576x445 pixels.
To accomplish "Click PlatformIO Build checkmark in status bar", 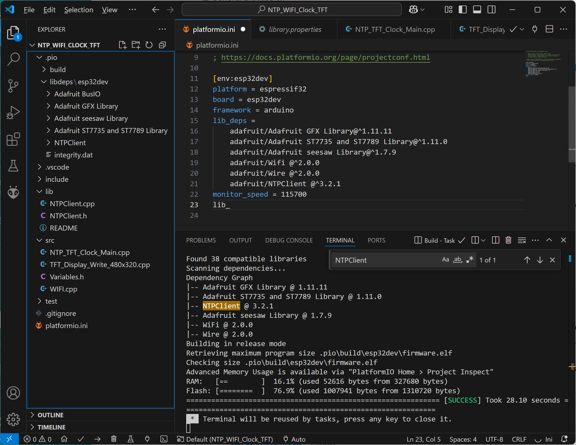I will [x=81, y=439].
